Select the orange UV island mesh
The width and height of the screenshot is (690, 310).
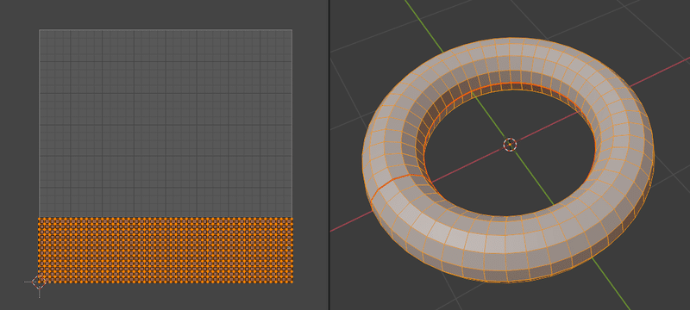[166, 251]
